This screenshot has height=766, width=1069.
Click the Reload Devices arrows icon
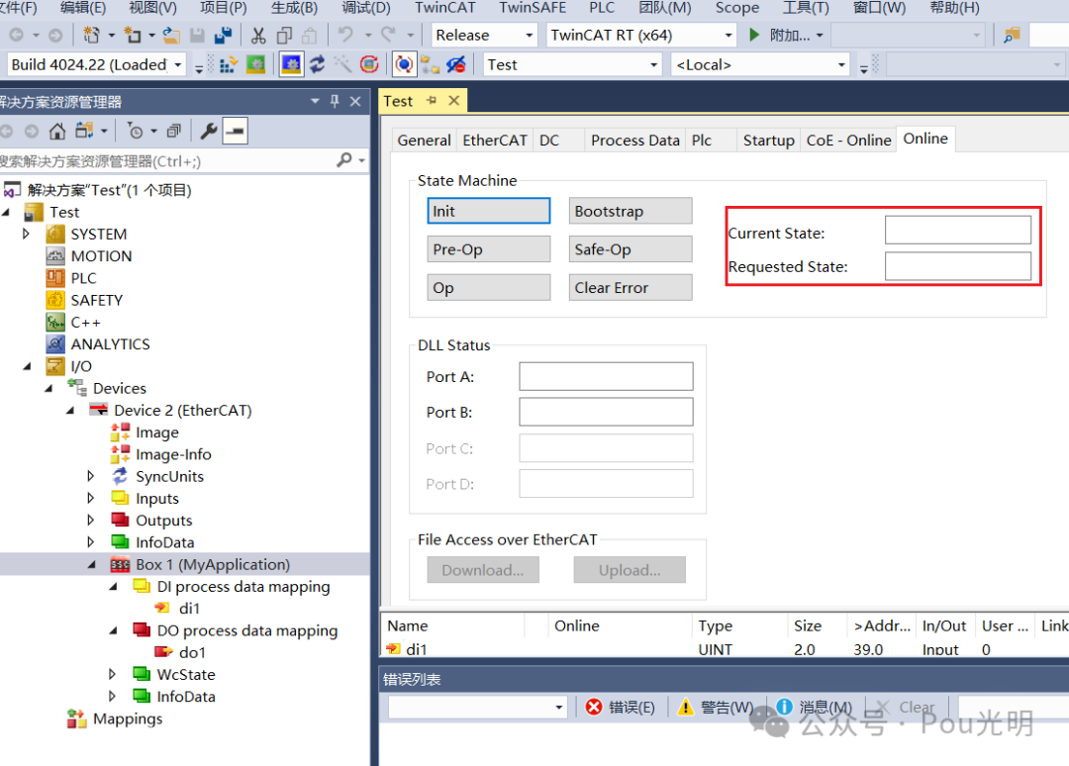(317, 64)
